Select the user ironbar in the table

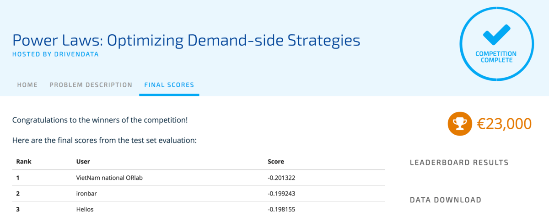pyautogui.click(x=87, y=194)
